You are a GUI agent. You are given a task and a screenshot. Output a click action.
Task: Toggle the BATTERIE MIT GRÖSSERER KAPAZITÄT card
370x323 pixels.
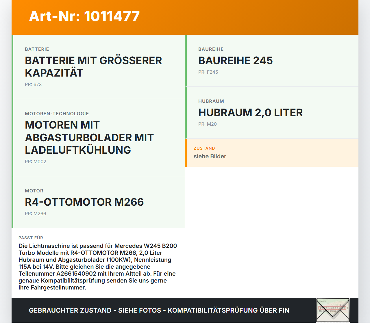(98, 66)
